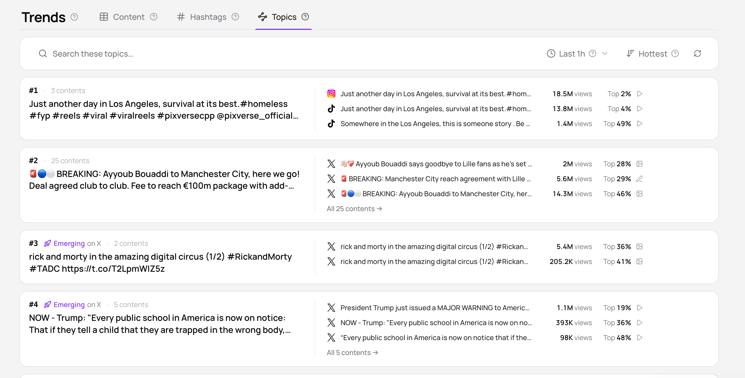
Task: Click the help icon next to Trends
Action: click(74, 17)
